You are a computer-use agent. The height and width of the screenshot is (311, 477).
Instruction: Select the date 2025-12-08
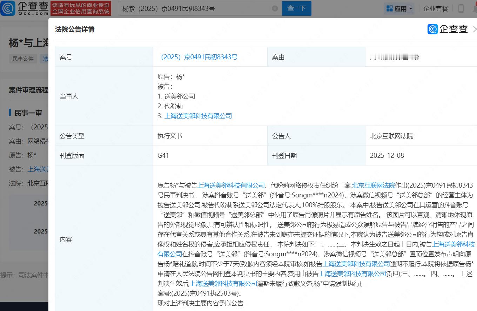coord(387,155)
